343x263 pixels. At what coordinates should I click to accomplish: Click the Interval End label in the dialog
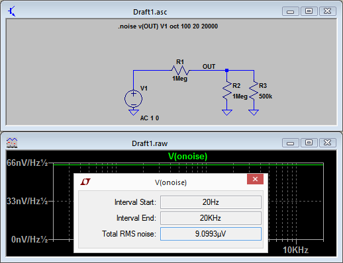pyautogui.click(x=136, y=218)
